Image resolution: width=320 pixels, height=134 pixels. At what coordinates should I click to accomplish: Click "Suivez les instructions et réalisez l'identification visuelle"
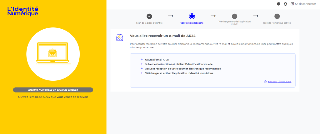[x=179, y=64]
